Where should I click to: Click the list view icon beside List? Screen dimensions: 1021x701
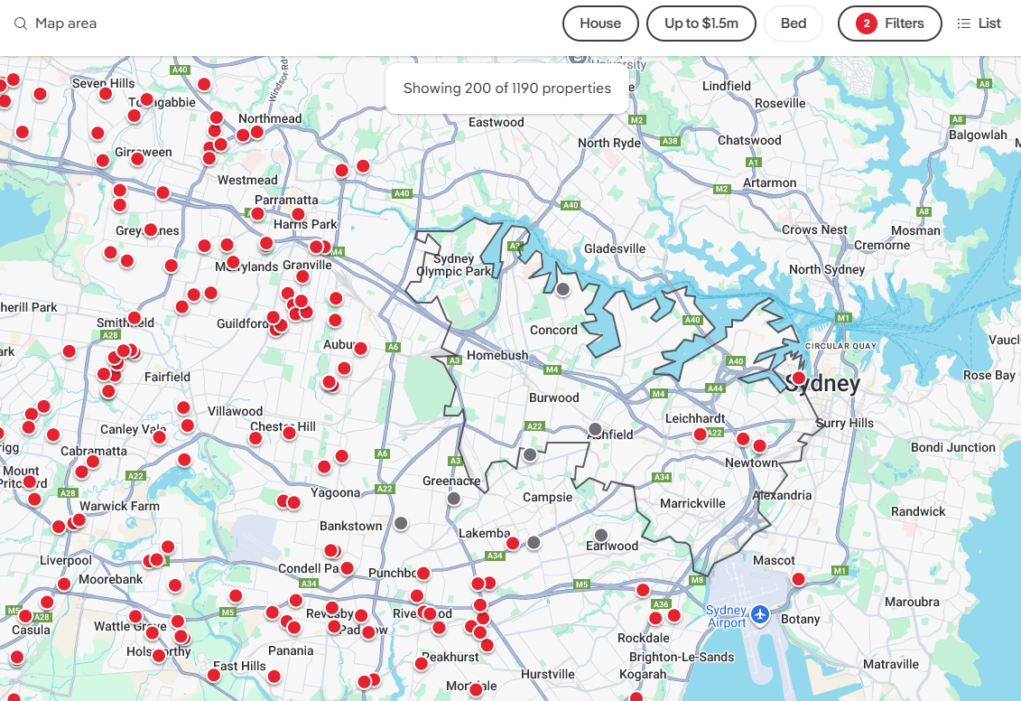point(964,23)
